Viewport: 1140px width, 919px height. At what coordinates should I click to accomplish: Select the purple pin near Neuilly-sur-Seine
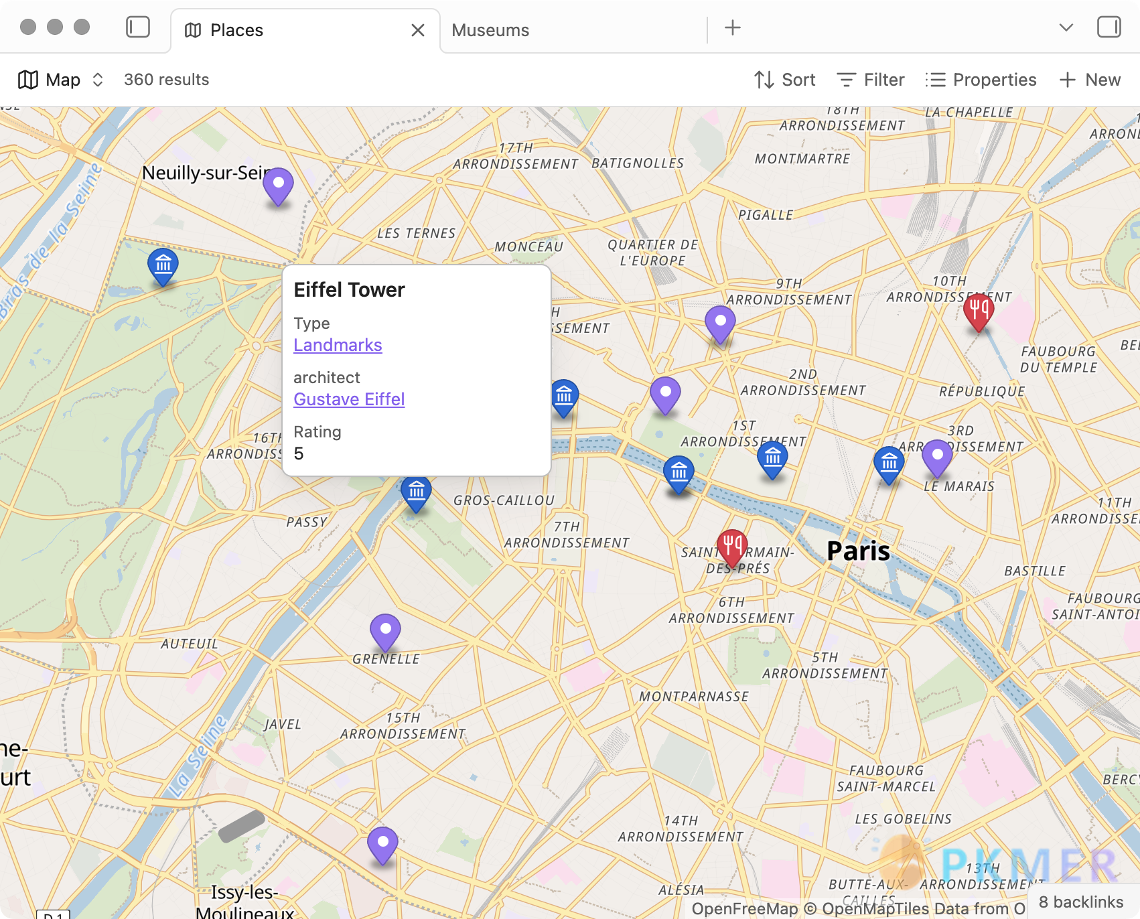pos(278,185)
